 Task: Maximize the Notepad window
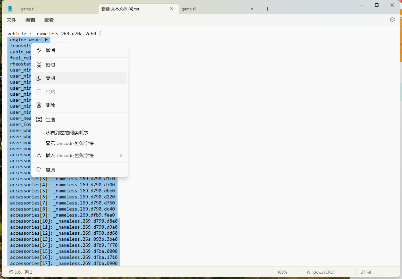(x=377, y=5)
